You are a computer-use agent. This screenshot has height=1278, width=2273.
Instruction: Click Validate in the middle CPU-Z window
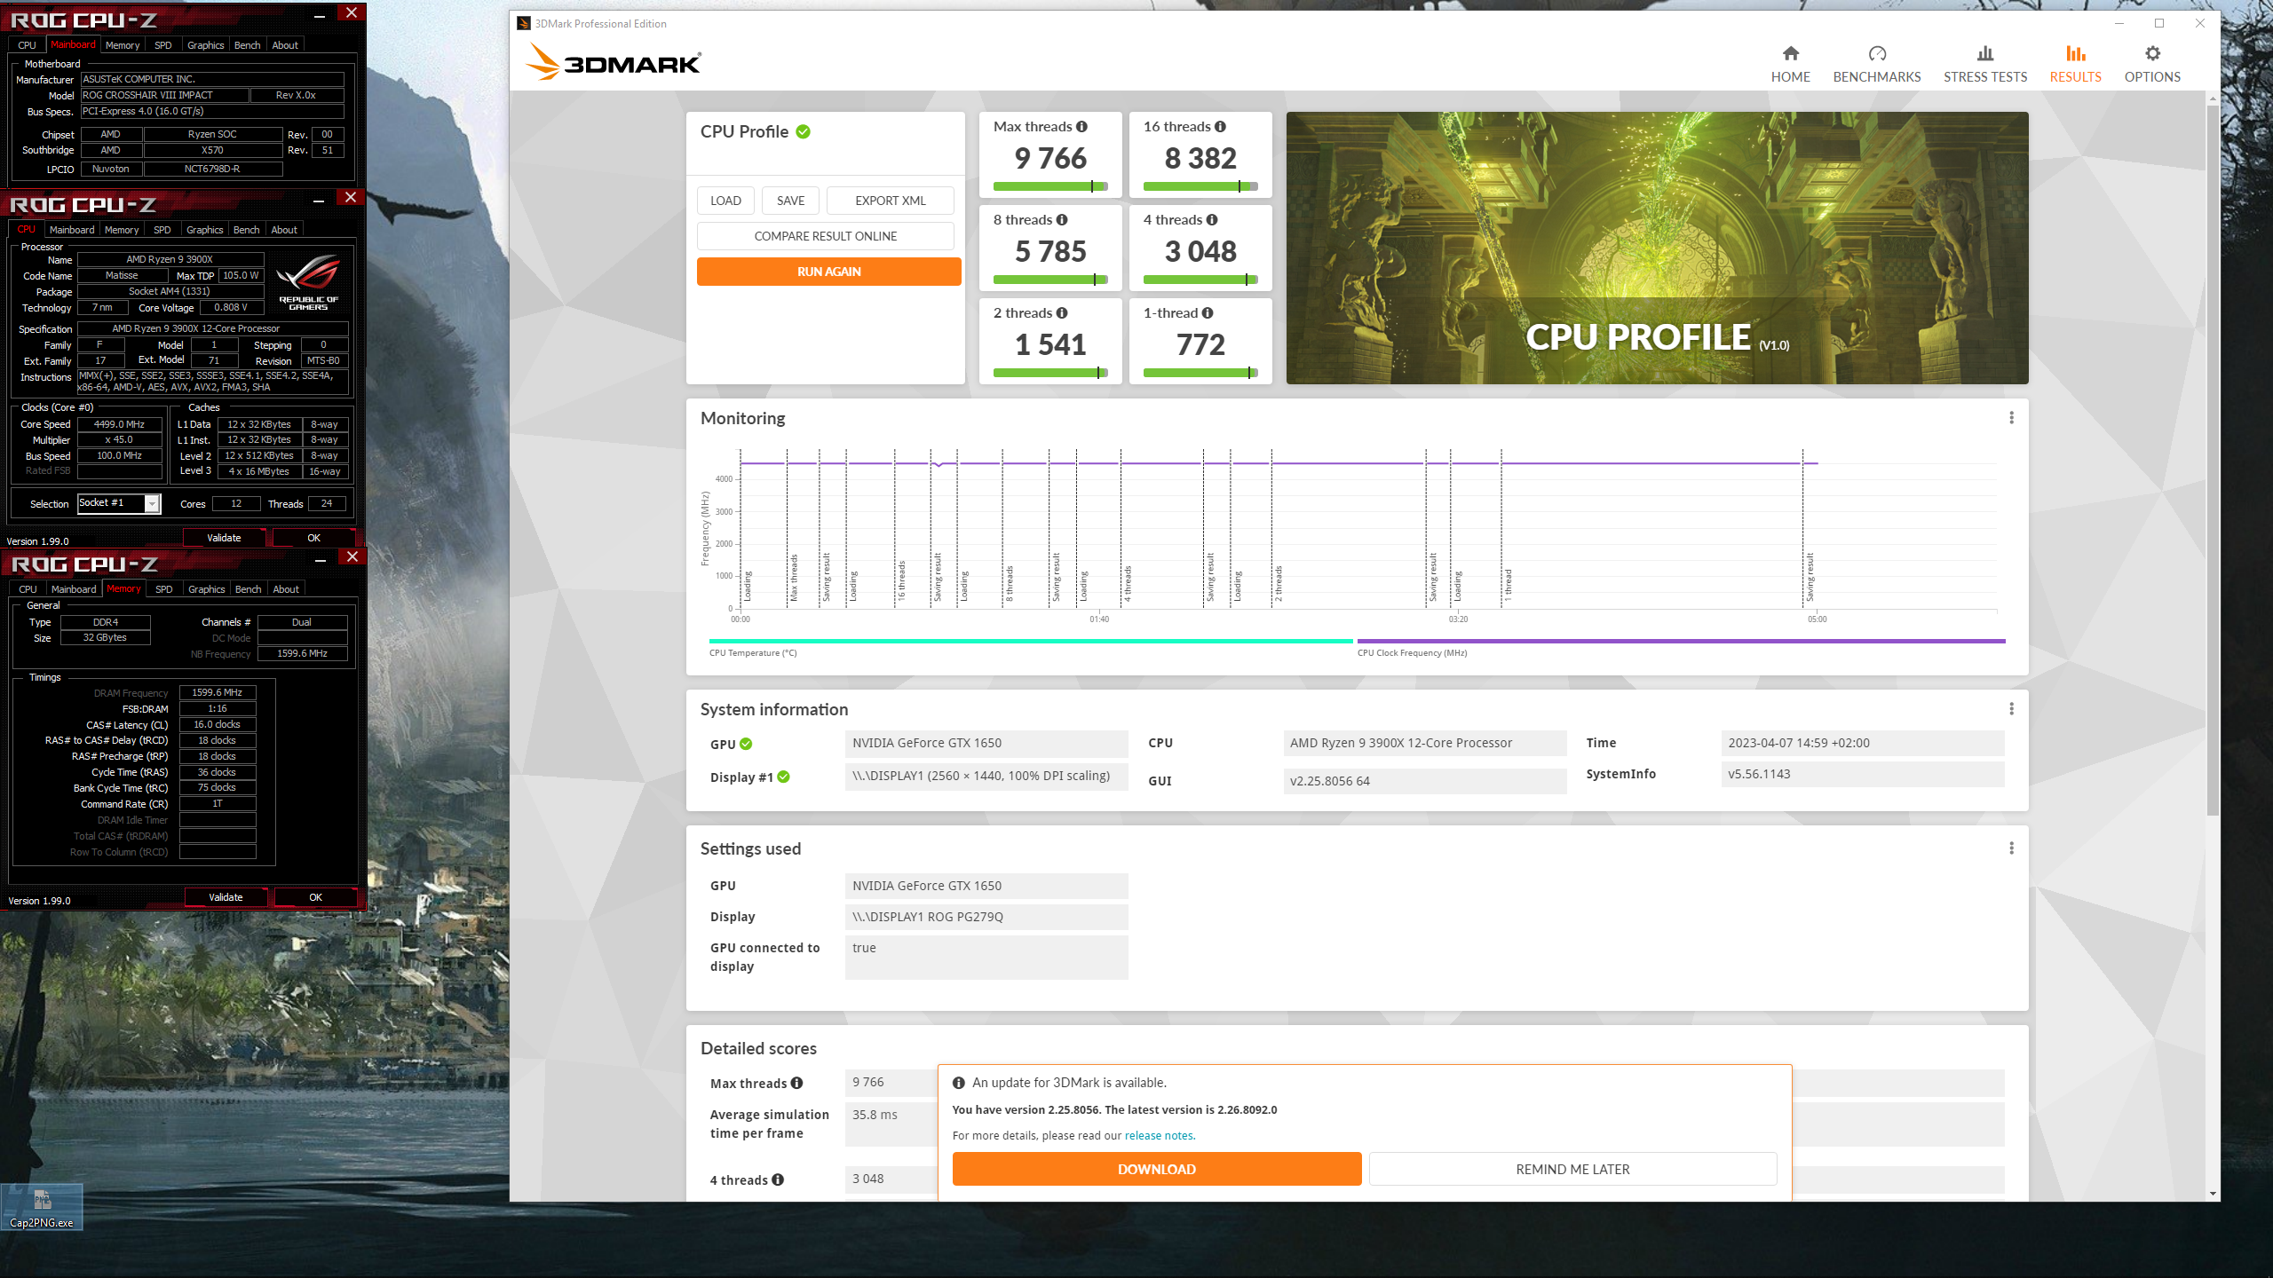point(224,538)
